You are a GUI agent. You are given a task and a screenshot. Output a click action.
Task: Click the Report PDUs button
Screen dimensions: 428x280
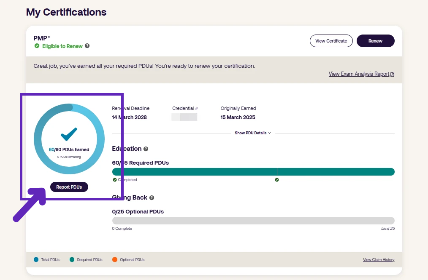pos(69,187)
